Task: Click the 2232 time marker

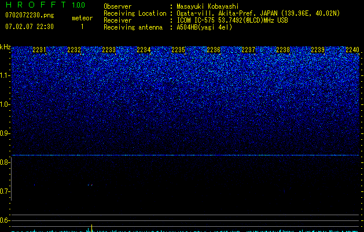Action: [74, 50]
